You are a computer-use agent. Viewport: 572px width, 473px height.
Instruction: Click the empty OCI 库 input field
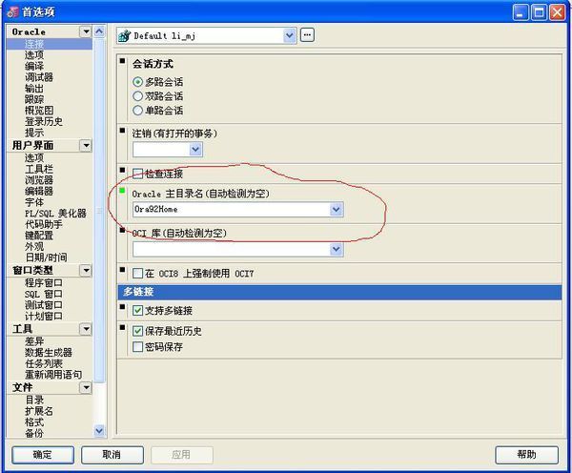[232, 249]
